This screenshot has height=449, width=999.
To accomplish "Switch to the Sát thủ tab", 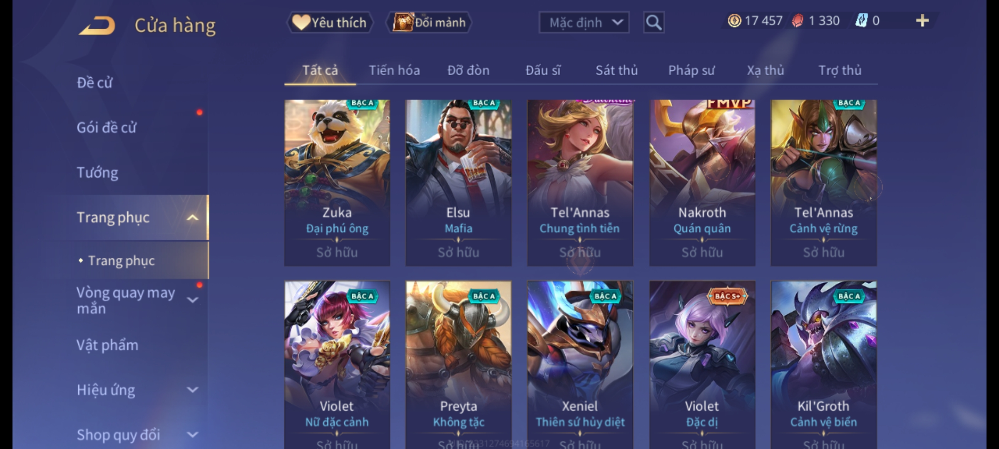I will (616, 70).
